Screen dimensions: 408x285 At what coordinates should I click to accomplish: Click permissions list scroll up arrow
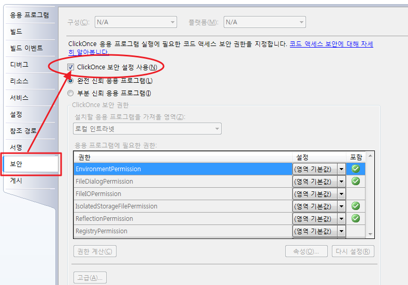370,156
